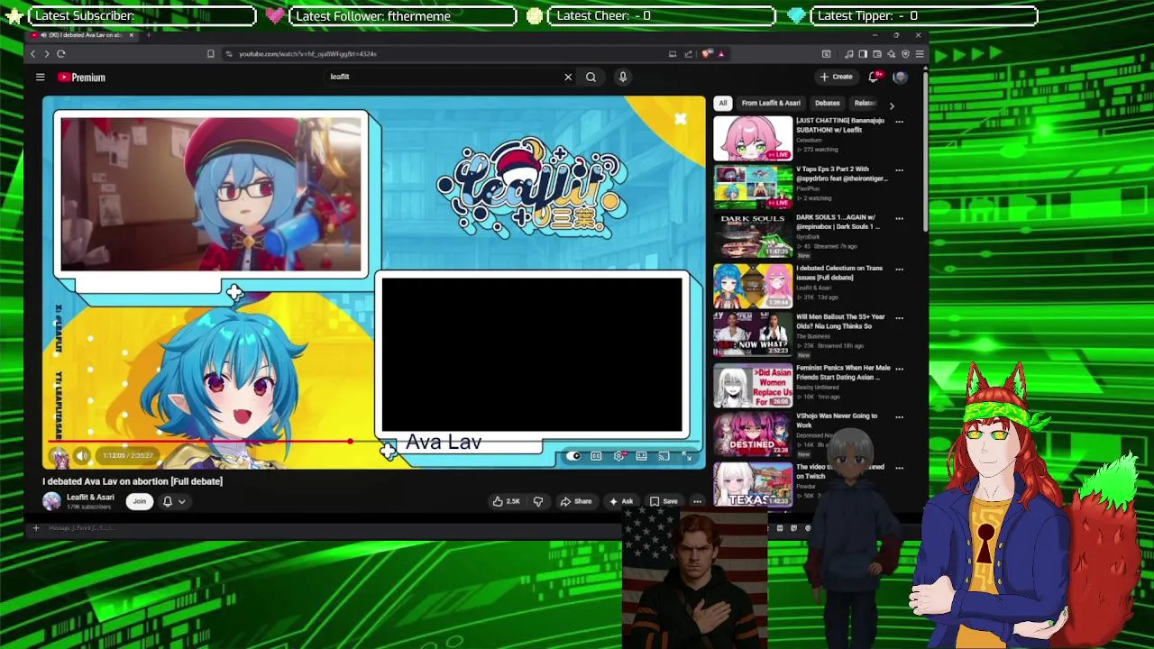Clear the 'leaflit' search query
Image resolution: width=1154 pixels, height=649 pixels.
coord(568,77)
